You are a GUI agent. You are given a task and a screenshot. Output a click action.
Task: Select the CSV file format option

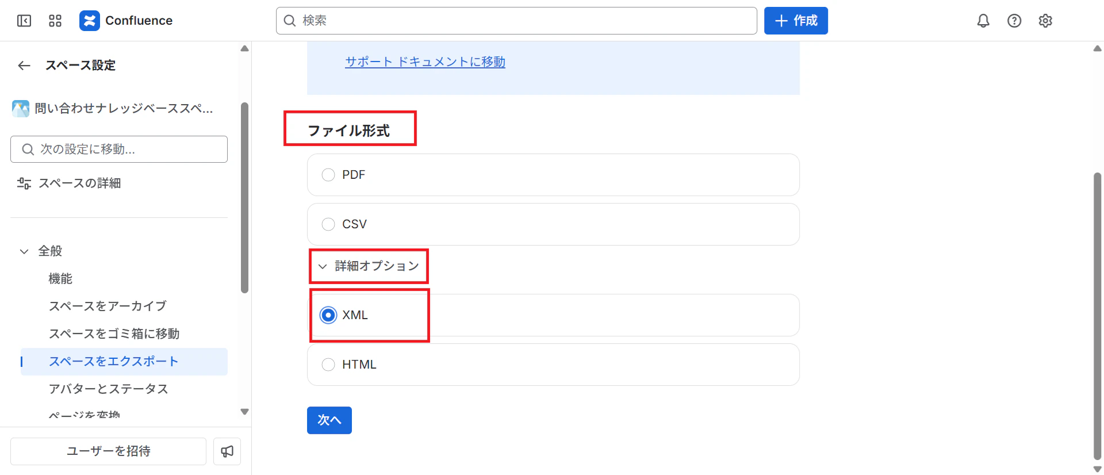(553, 224)
